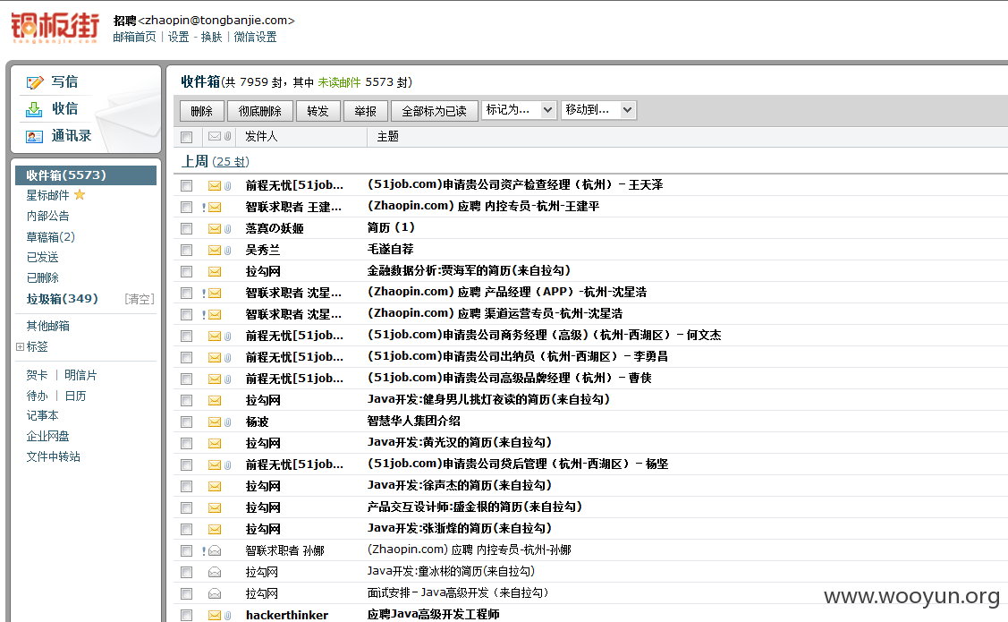
Task: Click the 25 封 count link
Action: tap(232, 161)
